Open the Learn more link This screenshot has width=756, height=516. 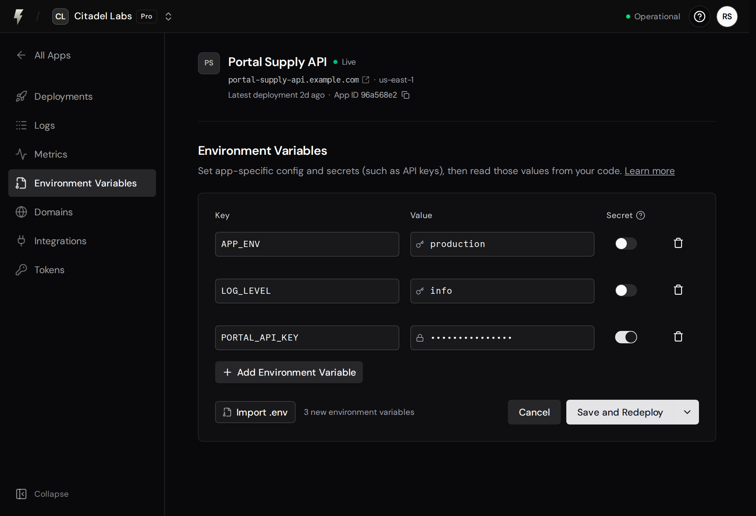[x=649, y=171]
